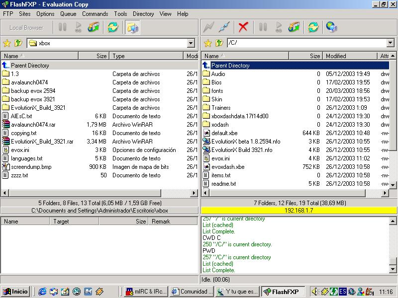398x298 pixels.
Task: Go up one directory in remote pane
Action: (219, 43)
